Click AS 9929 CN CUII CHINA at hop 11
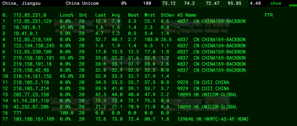Screen dimensions: 297x126 pyautogui.click(x=203, y=82)
